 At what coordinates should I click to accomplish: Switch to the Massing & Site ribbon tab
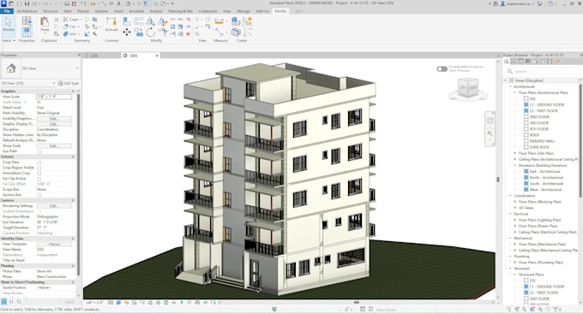(180, 11)
